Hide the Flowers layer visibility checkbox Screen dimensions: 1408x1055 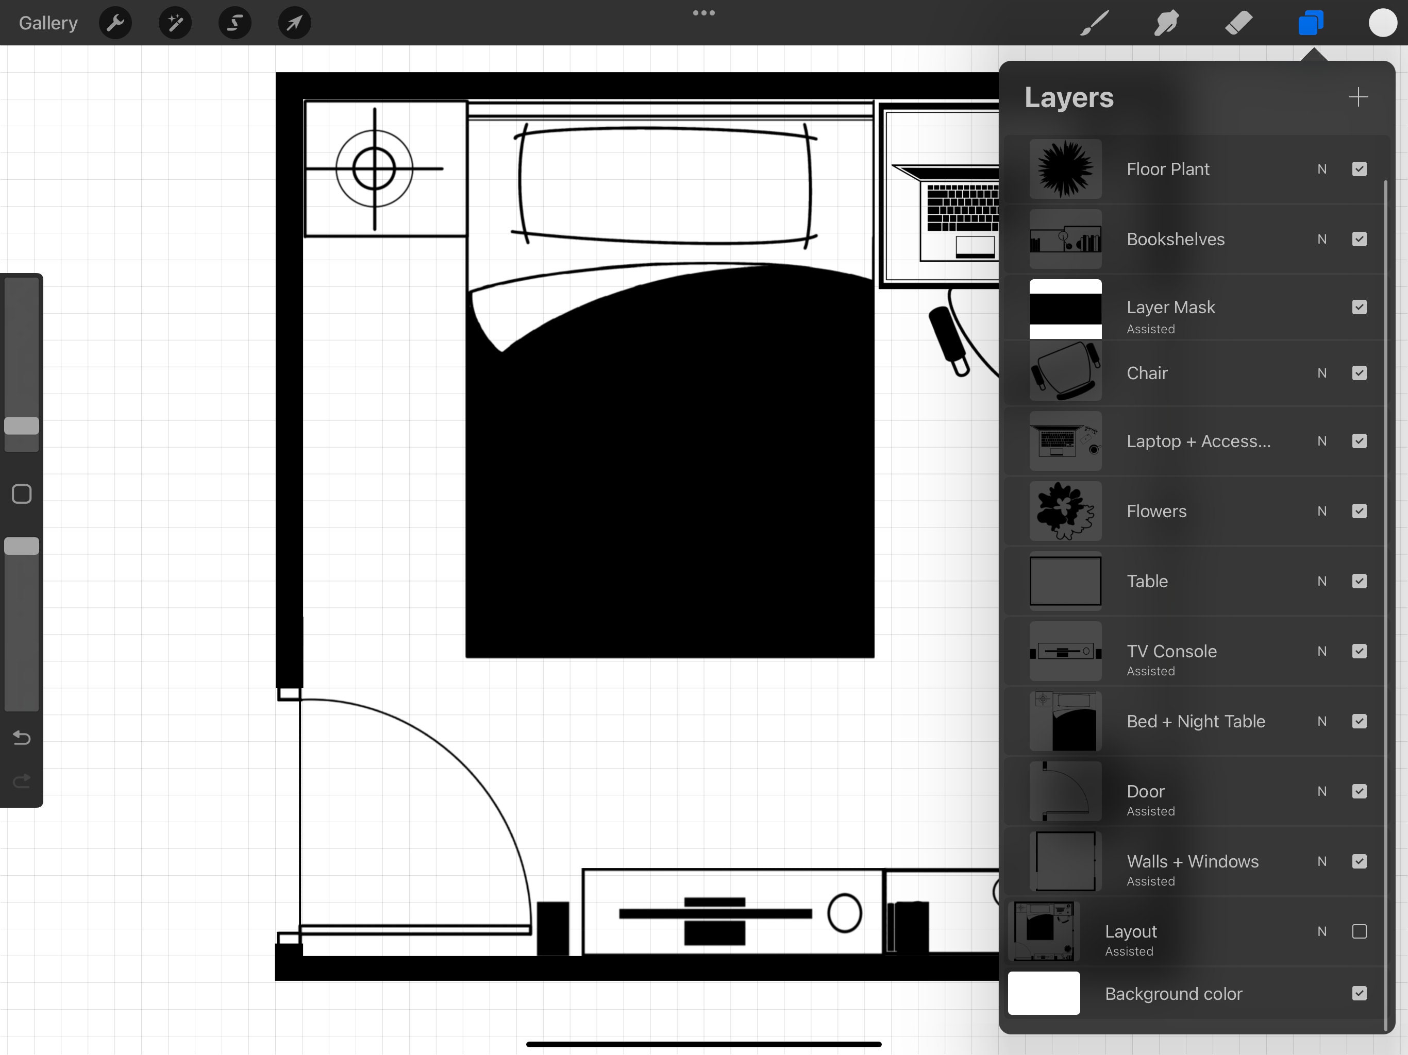[1360, 511]
